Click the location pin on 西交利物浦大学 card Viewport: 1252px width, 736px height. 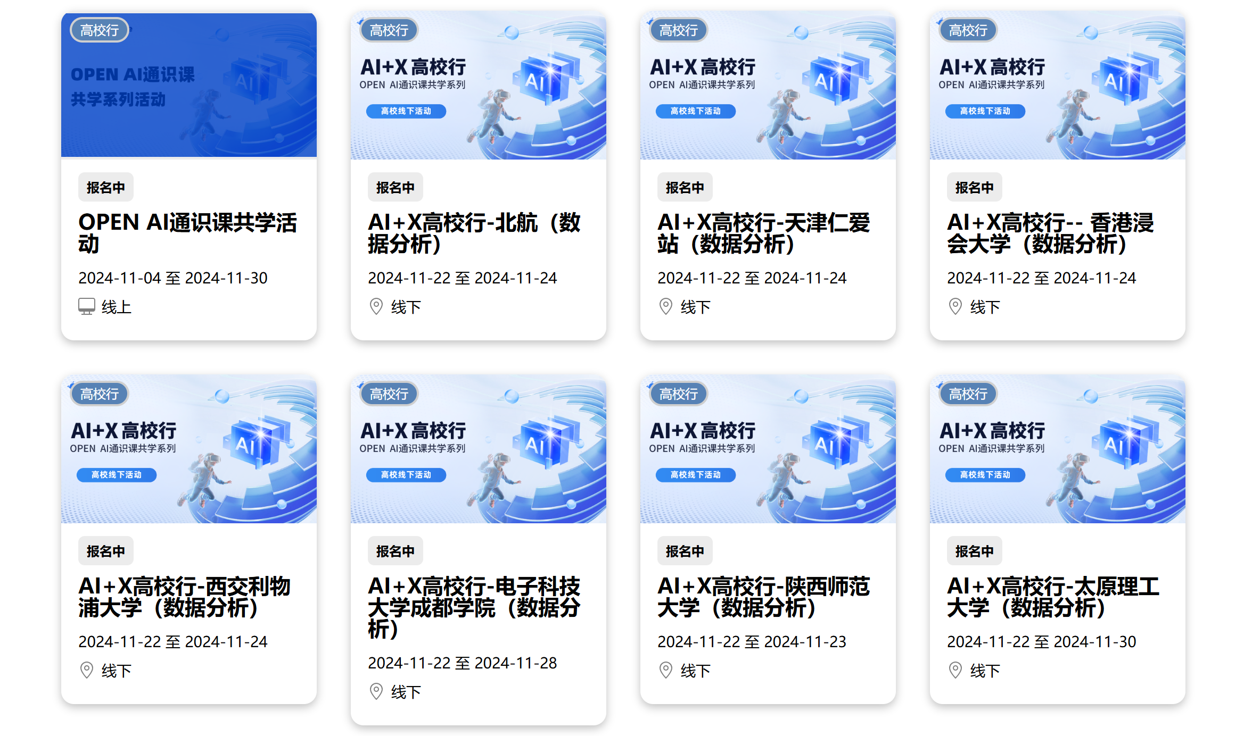(86, 670)
